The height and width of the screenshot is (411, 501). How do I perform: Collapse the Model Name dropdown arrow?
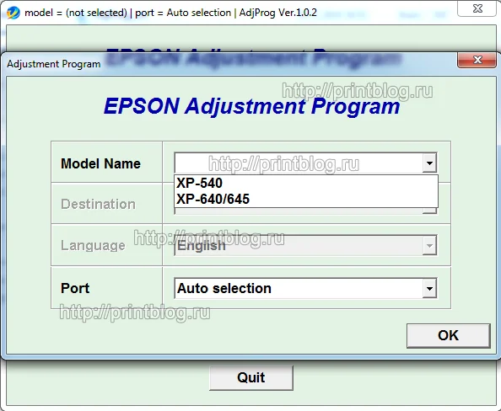(429, 163)
